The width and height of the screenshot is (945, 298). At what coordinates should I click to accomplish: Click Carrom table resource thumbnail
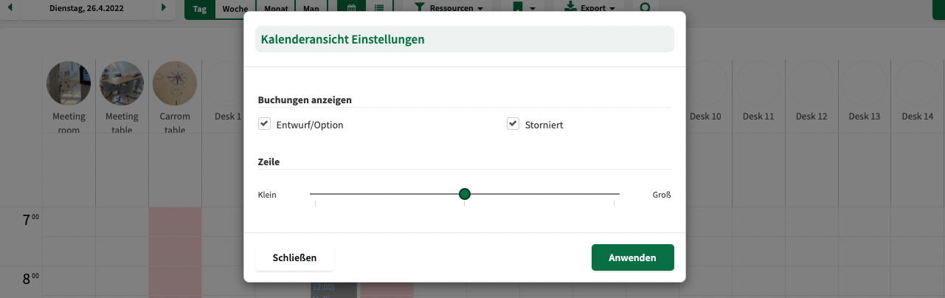(x=175, y=83)
